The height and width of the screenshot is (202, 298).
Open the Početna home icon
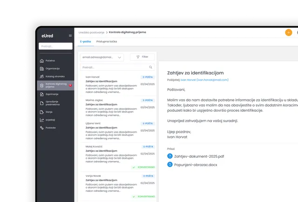[42, 61]
